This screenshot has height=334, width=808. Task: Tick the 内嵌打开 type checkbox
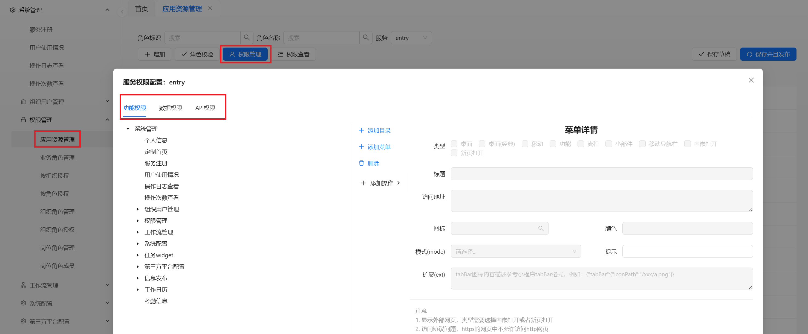[688, 144]
